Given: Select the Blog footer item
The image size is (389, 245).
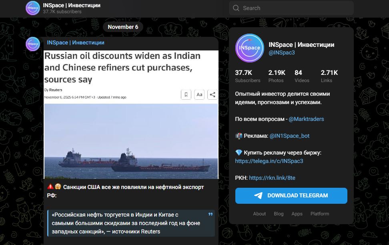Looking at the screenshot, I should (x=279, y=214).
